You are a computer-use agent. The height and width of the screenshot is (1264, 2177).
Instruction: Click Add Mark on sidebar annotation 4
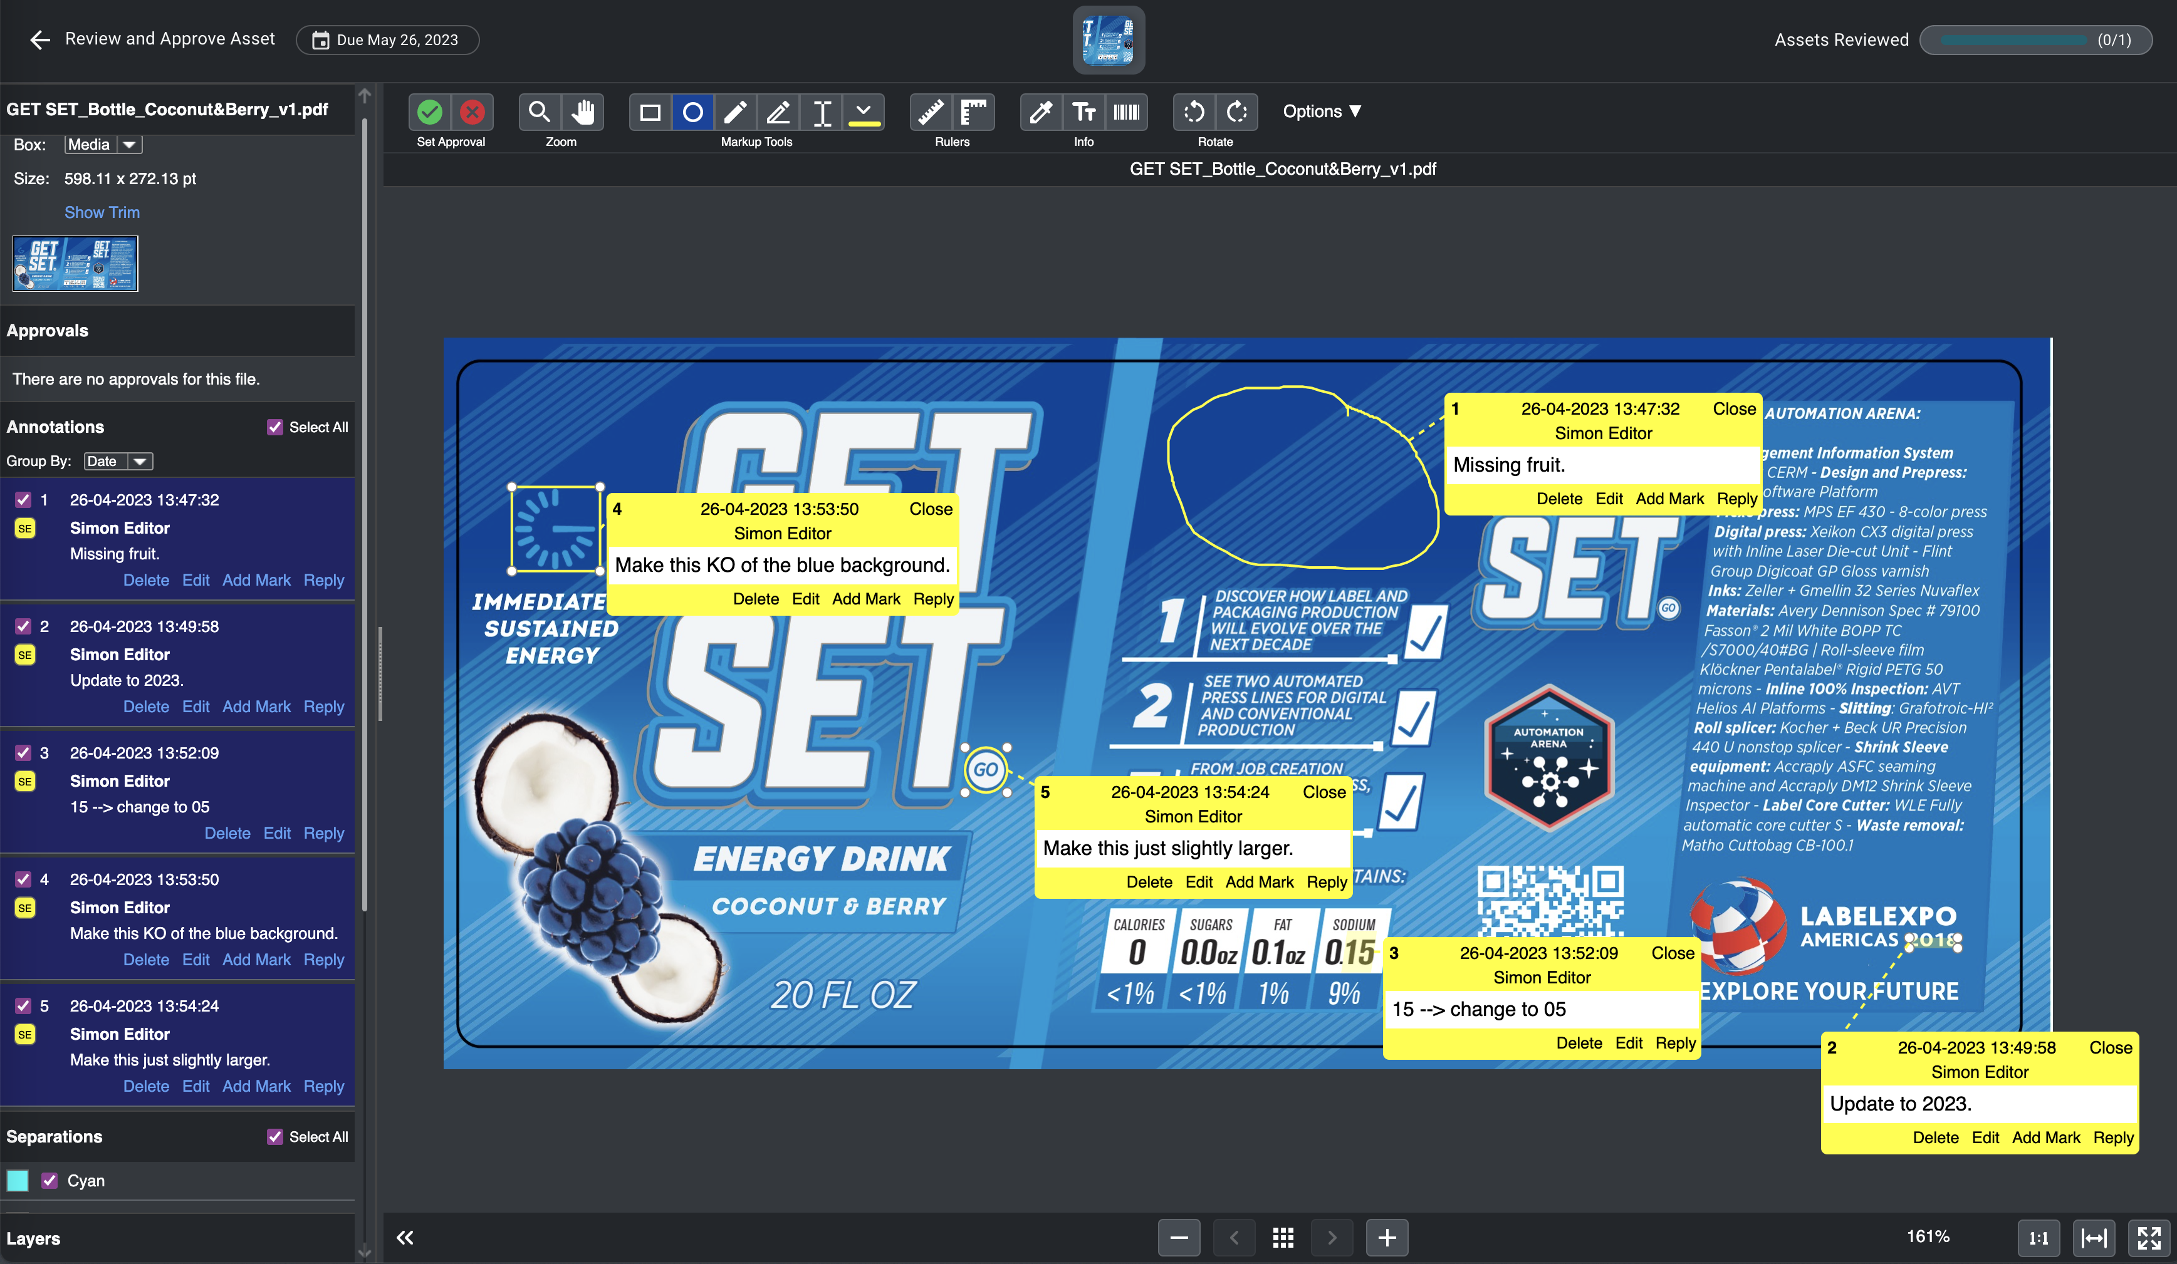click(256, 959)
